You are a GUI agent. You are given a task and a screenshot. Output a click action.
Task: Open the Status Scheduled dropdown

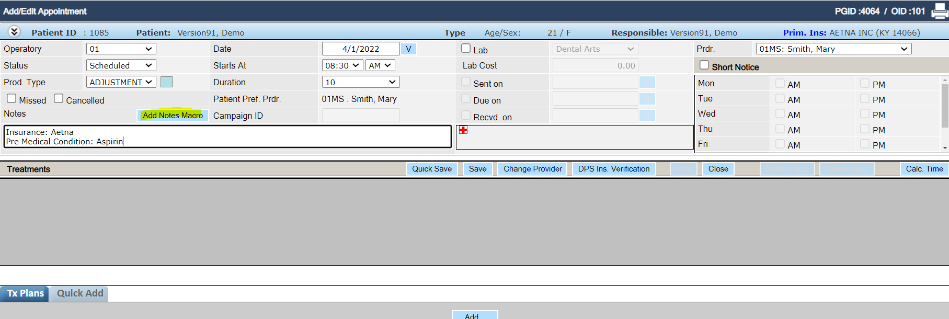tap(121, 65)
